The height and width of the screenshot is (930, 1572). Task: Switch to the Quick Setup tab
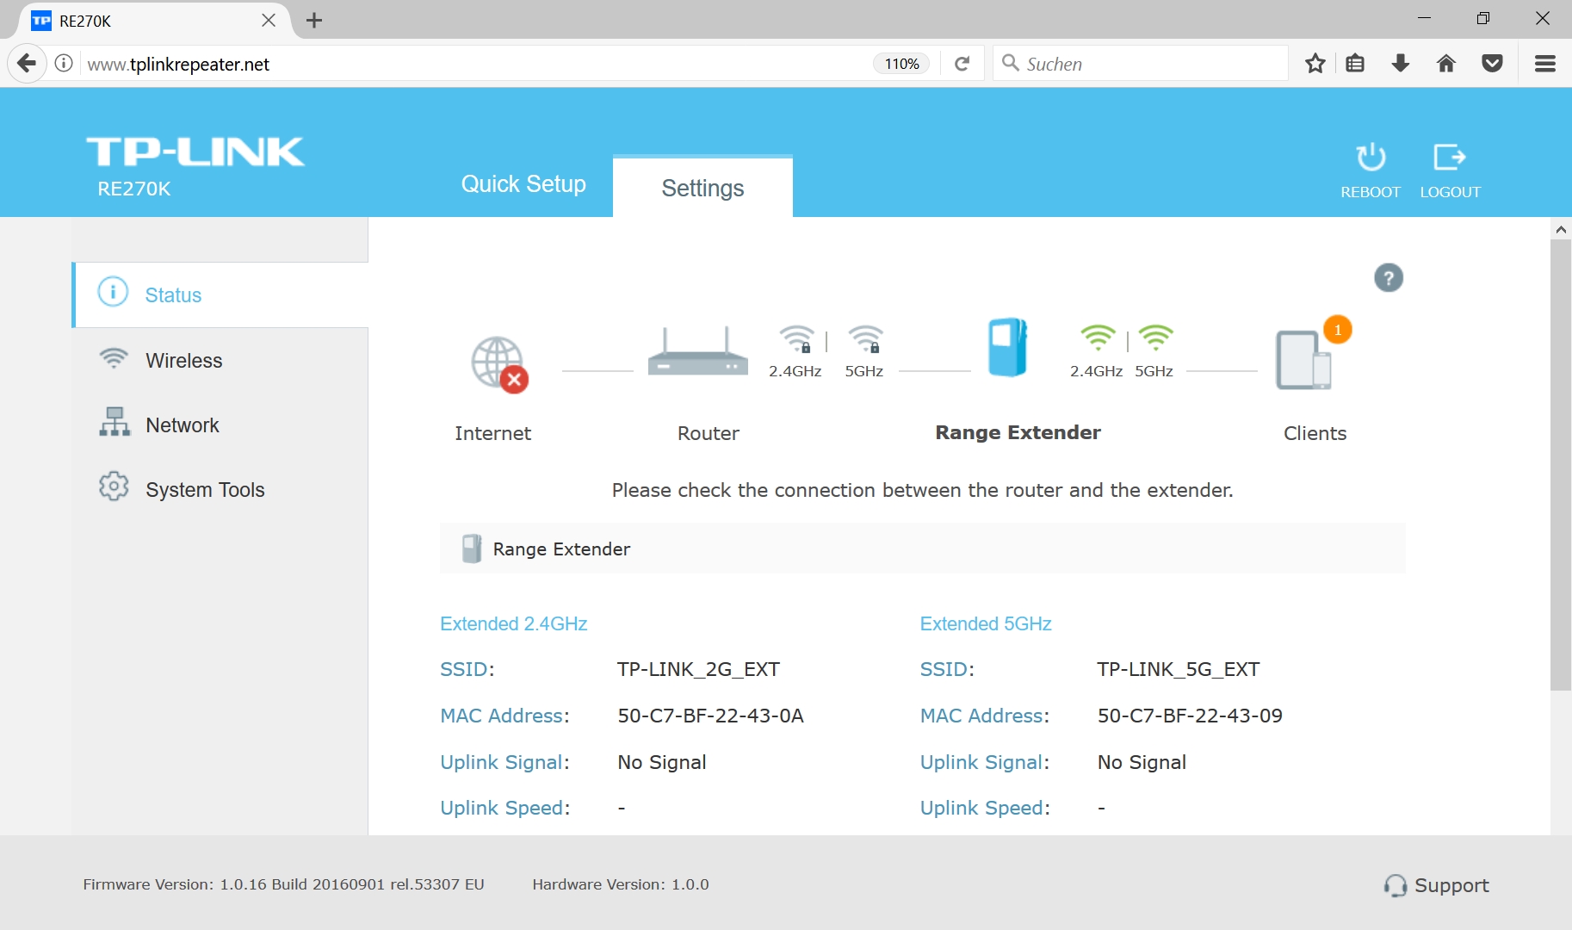(x=523, y=184)
